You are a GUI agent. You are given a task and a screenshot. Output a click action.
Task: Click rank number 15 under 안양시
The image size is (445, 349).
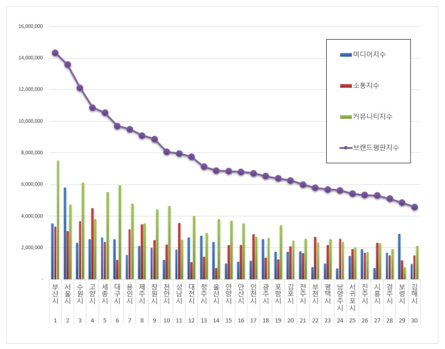tap(228, 320)
